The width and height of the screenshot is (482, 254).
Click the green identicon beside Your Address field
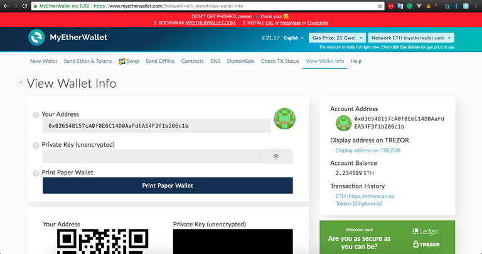point(285,119)
